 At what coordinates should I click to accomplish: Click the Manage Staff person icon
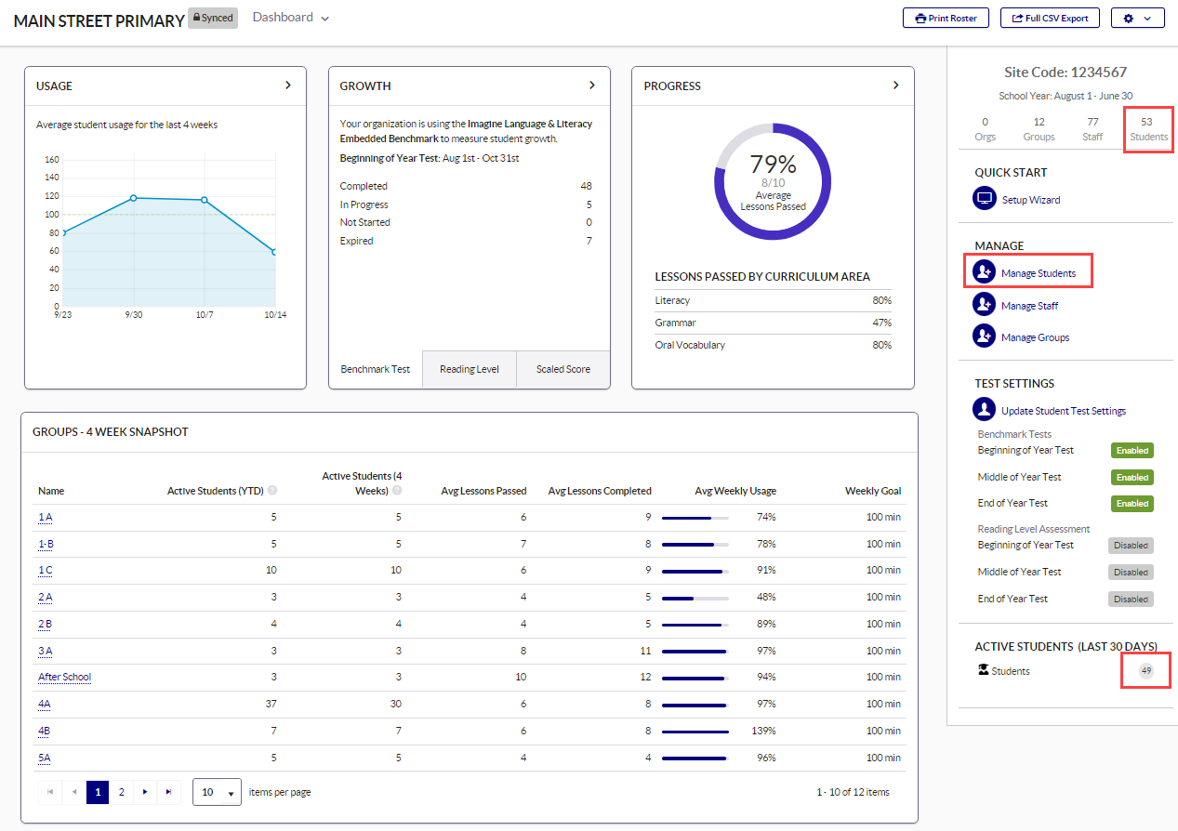coord(984,305)
